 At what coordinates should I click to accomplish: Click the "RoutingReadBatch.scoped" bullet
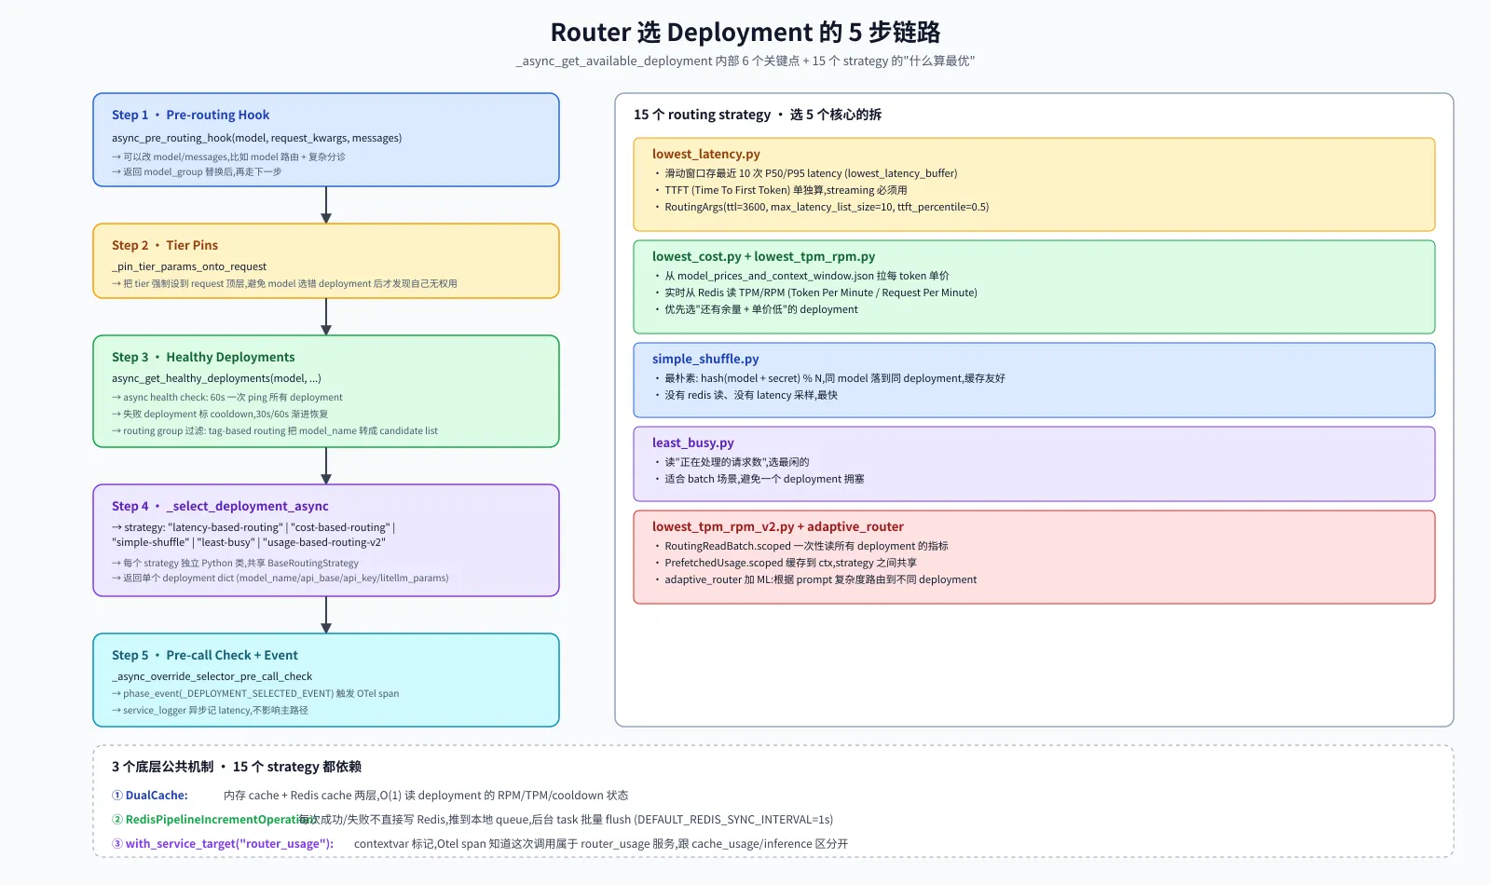coord(800,546)
